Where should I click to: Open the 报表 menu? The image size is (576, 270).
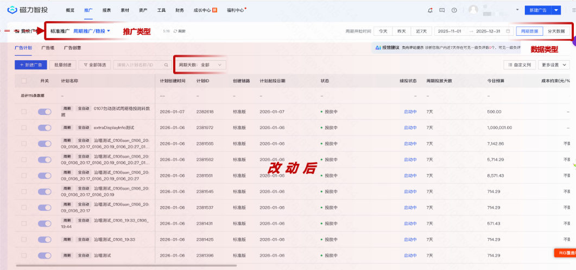[x=107, y=10]
